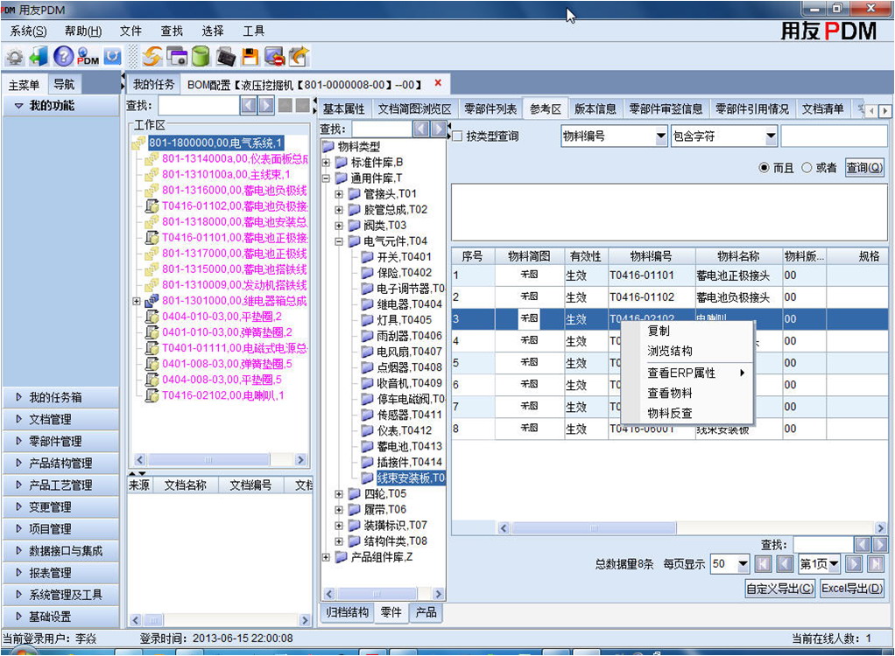Click the first page navigation icon

tap(763, 564)
